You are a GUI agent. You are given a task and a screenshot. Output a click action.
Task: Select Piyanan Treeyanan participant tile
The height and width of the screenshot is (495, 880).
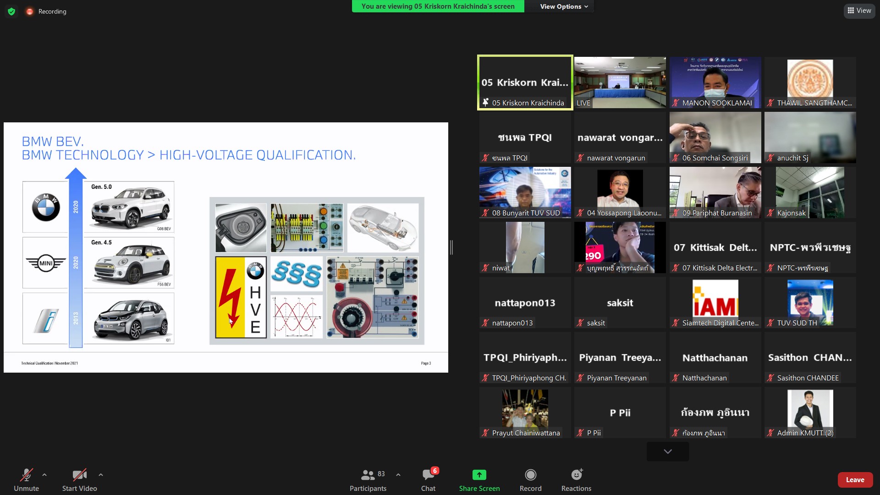(x=620, y=357)
